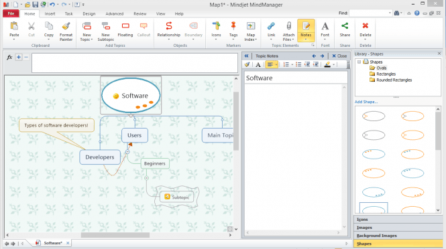Open the Icons library section
446x249 pixels.
(x=398, y=220)
